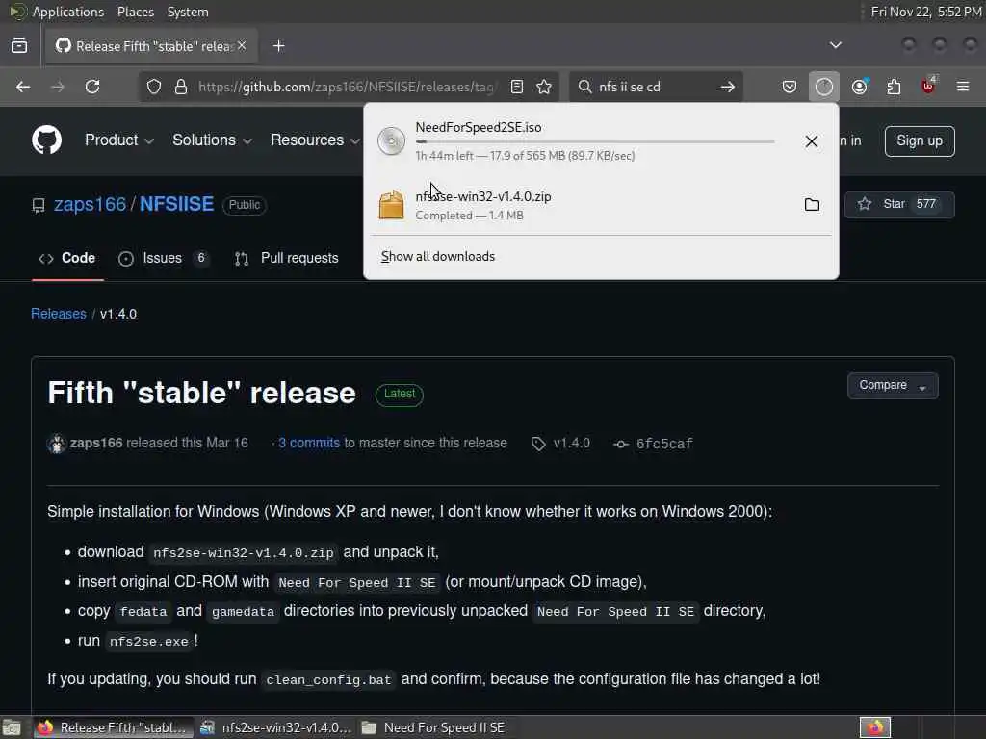Open the Firefox account icon
This screenshot has height=739, width=986.
click(860, 87)
